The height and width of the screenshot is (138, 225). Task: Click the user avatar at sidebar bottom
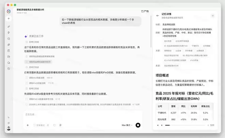coord(9,128)
